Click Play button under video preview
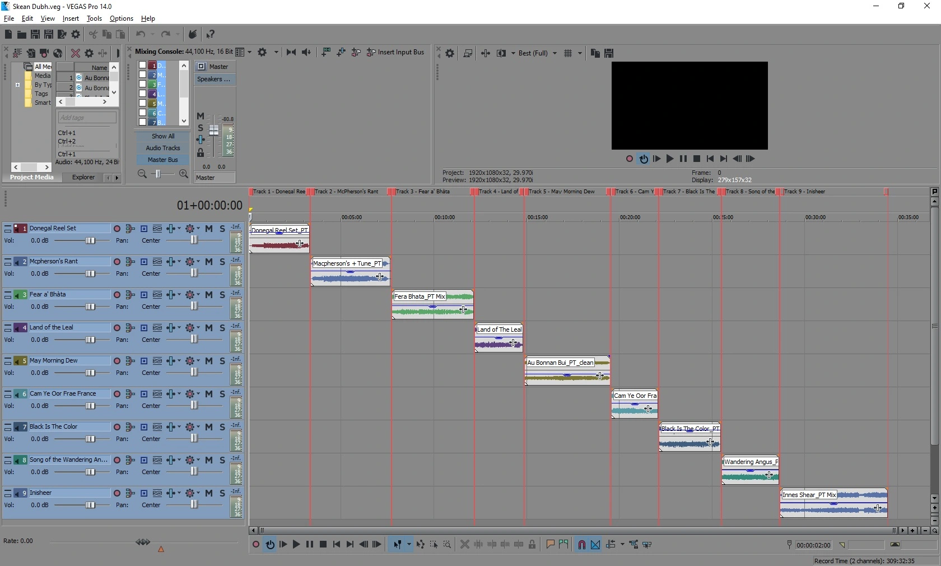Image resolution: width=941 pixels, height=566 pixels. (x=669, y=159)
